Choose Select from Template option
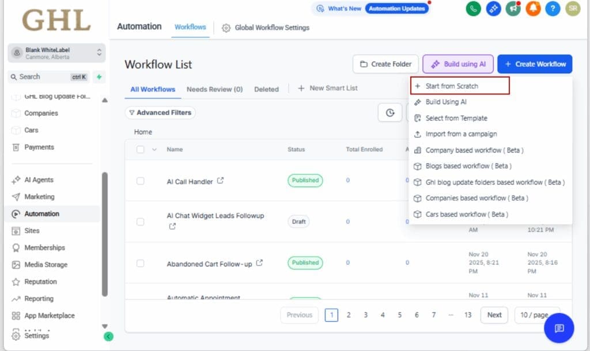This screenshot has height=351, width=590. pos(456,118)
